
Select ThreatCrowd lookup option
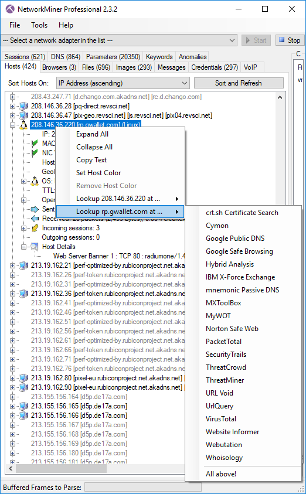point(243,367)
